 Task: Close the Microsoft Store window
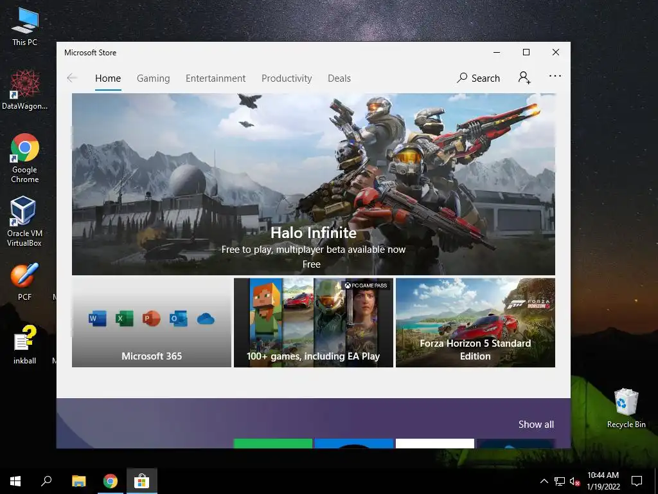coord(556,53)
